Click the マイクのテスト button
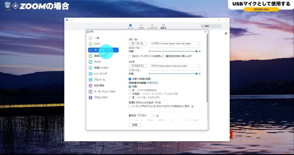Viewport: 294px width, 155px height. [x=138, y=66]
